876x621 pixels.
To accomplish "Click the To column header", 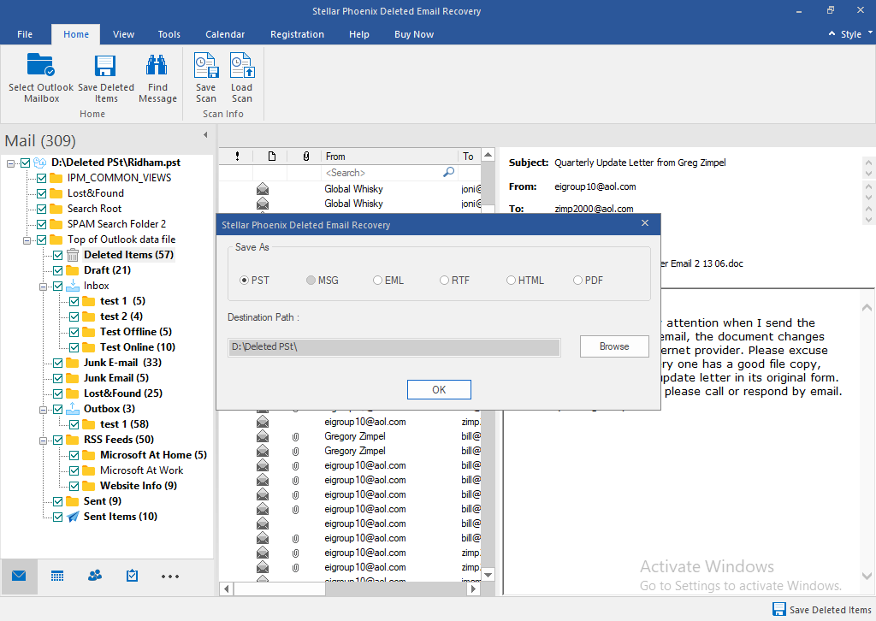I will tap(469, 157).
